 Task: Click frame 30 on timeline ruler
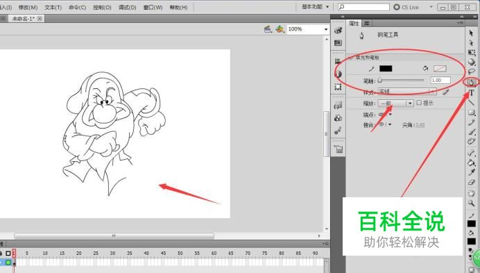pos(112,254)
